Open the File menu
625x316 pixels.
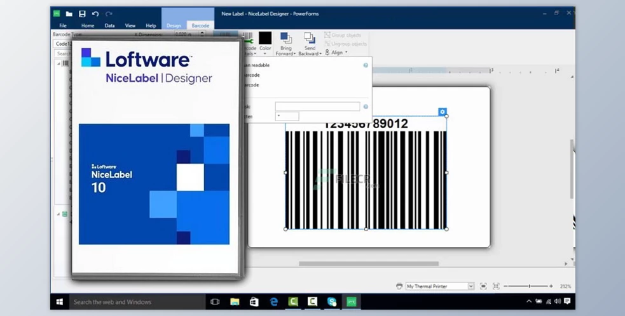click(63, 25)
